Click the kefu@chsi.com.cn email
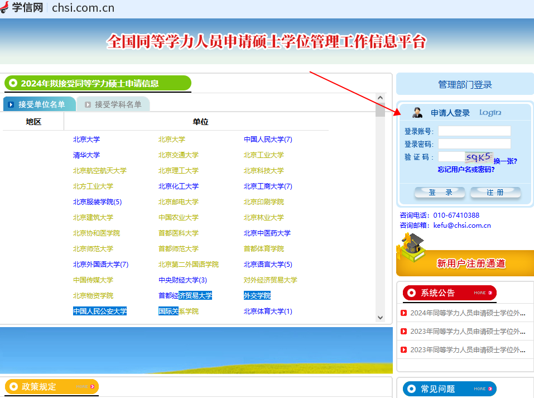Image resolution: width=534 pixels, height=398 pixels. (462, 226)
